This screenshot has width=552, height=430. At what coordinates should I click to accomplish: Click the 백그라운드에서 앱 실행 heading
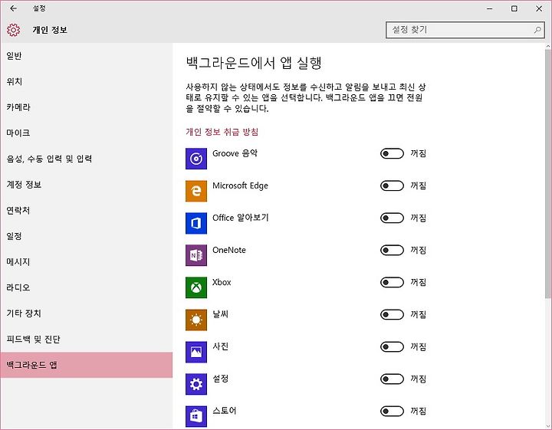[x=254, y=63]
